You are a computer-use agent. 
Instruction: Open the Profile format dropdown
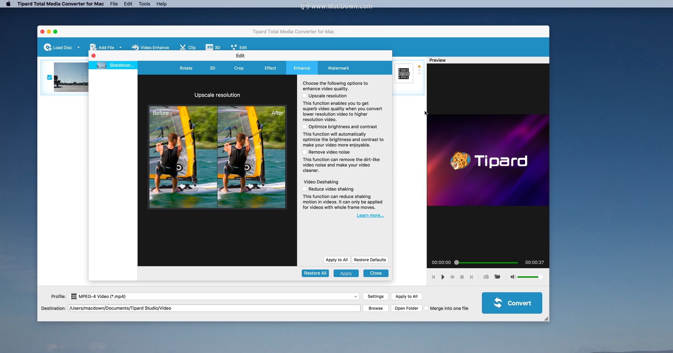(x=355, y=296)
